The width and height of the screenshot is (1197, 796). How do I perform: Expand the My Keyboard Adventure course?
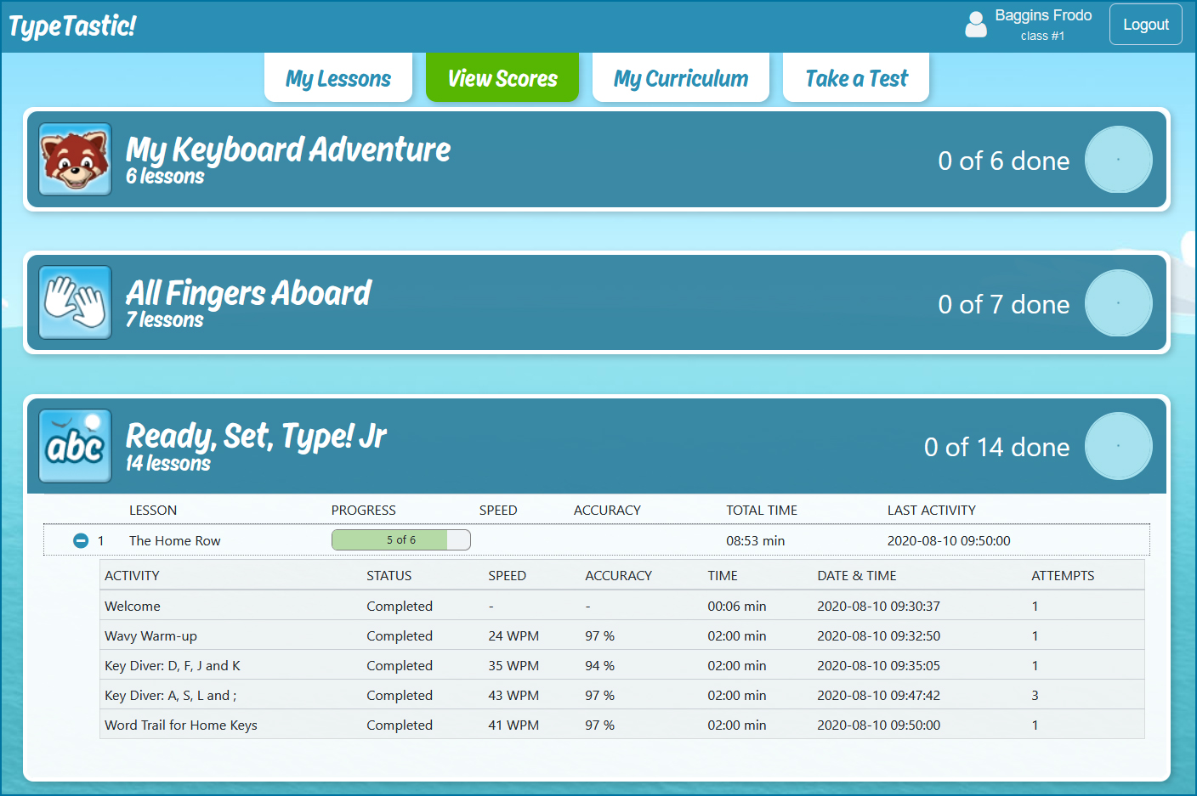point(288,150)
